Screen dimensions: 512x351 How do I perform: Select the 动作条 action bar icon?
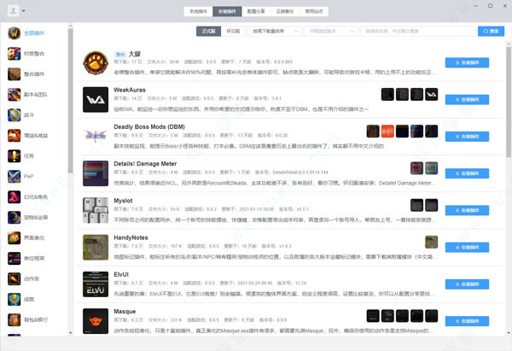(x=14, y=278)
